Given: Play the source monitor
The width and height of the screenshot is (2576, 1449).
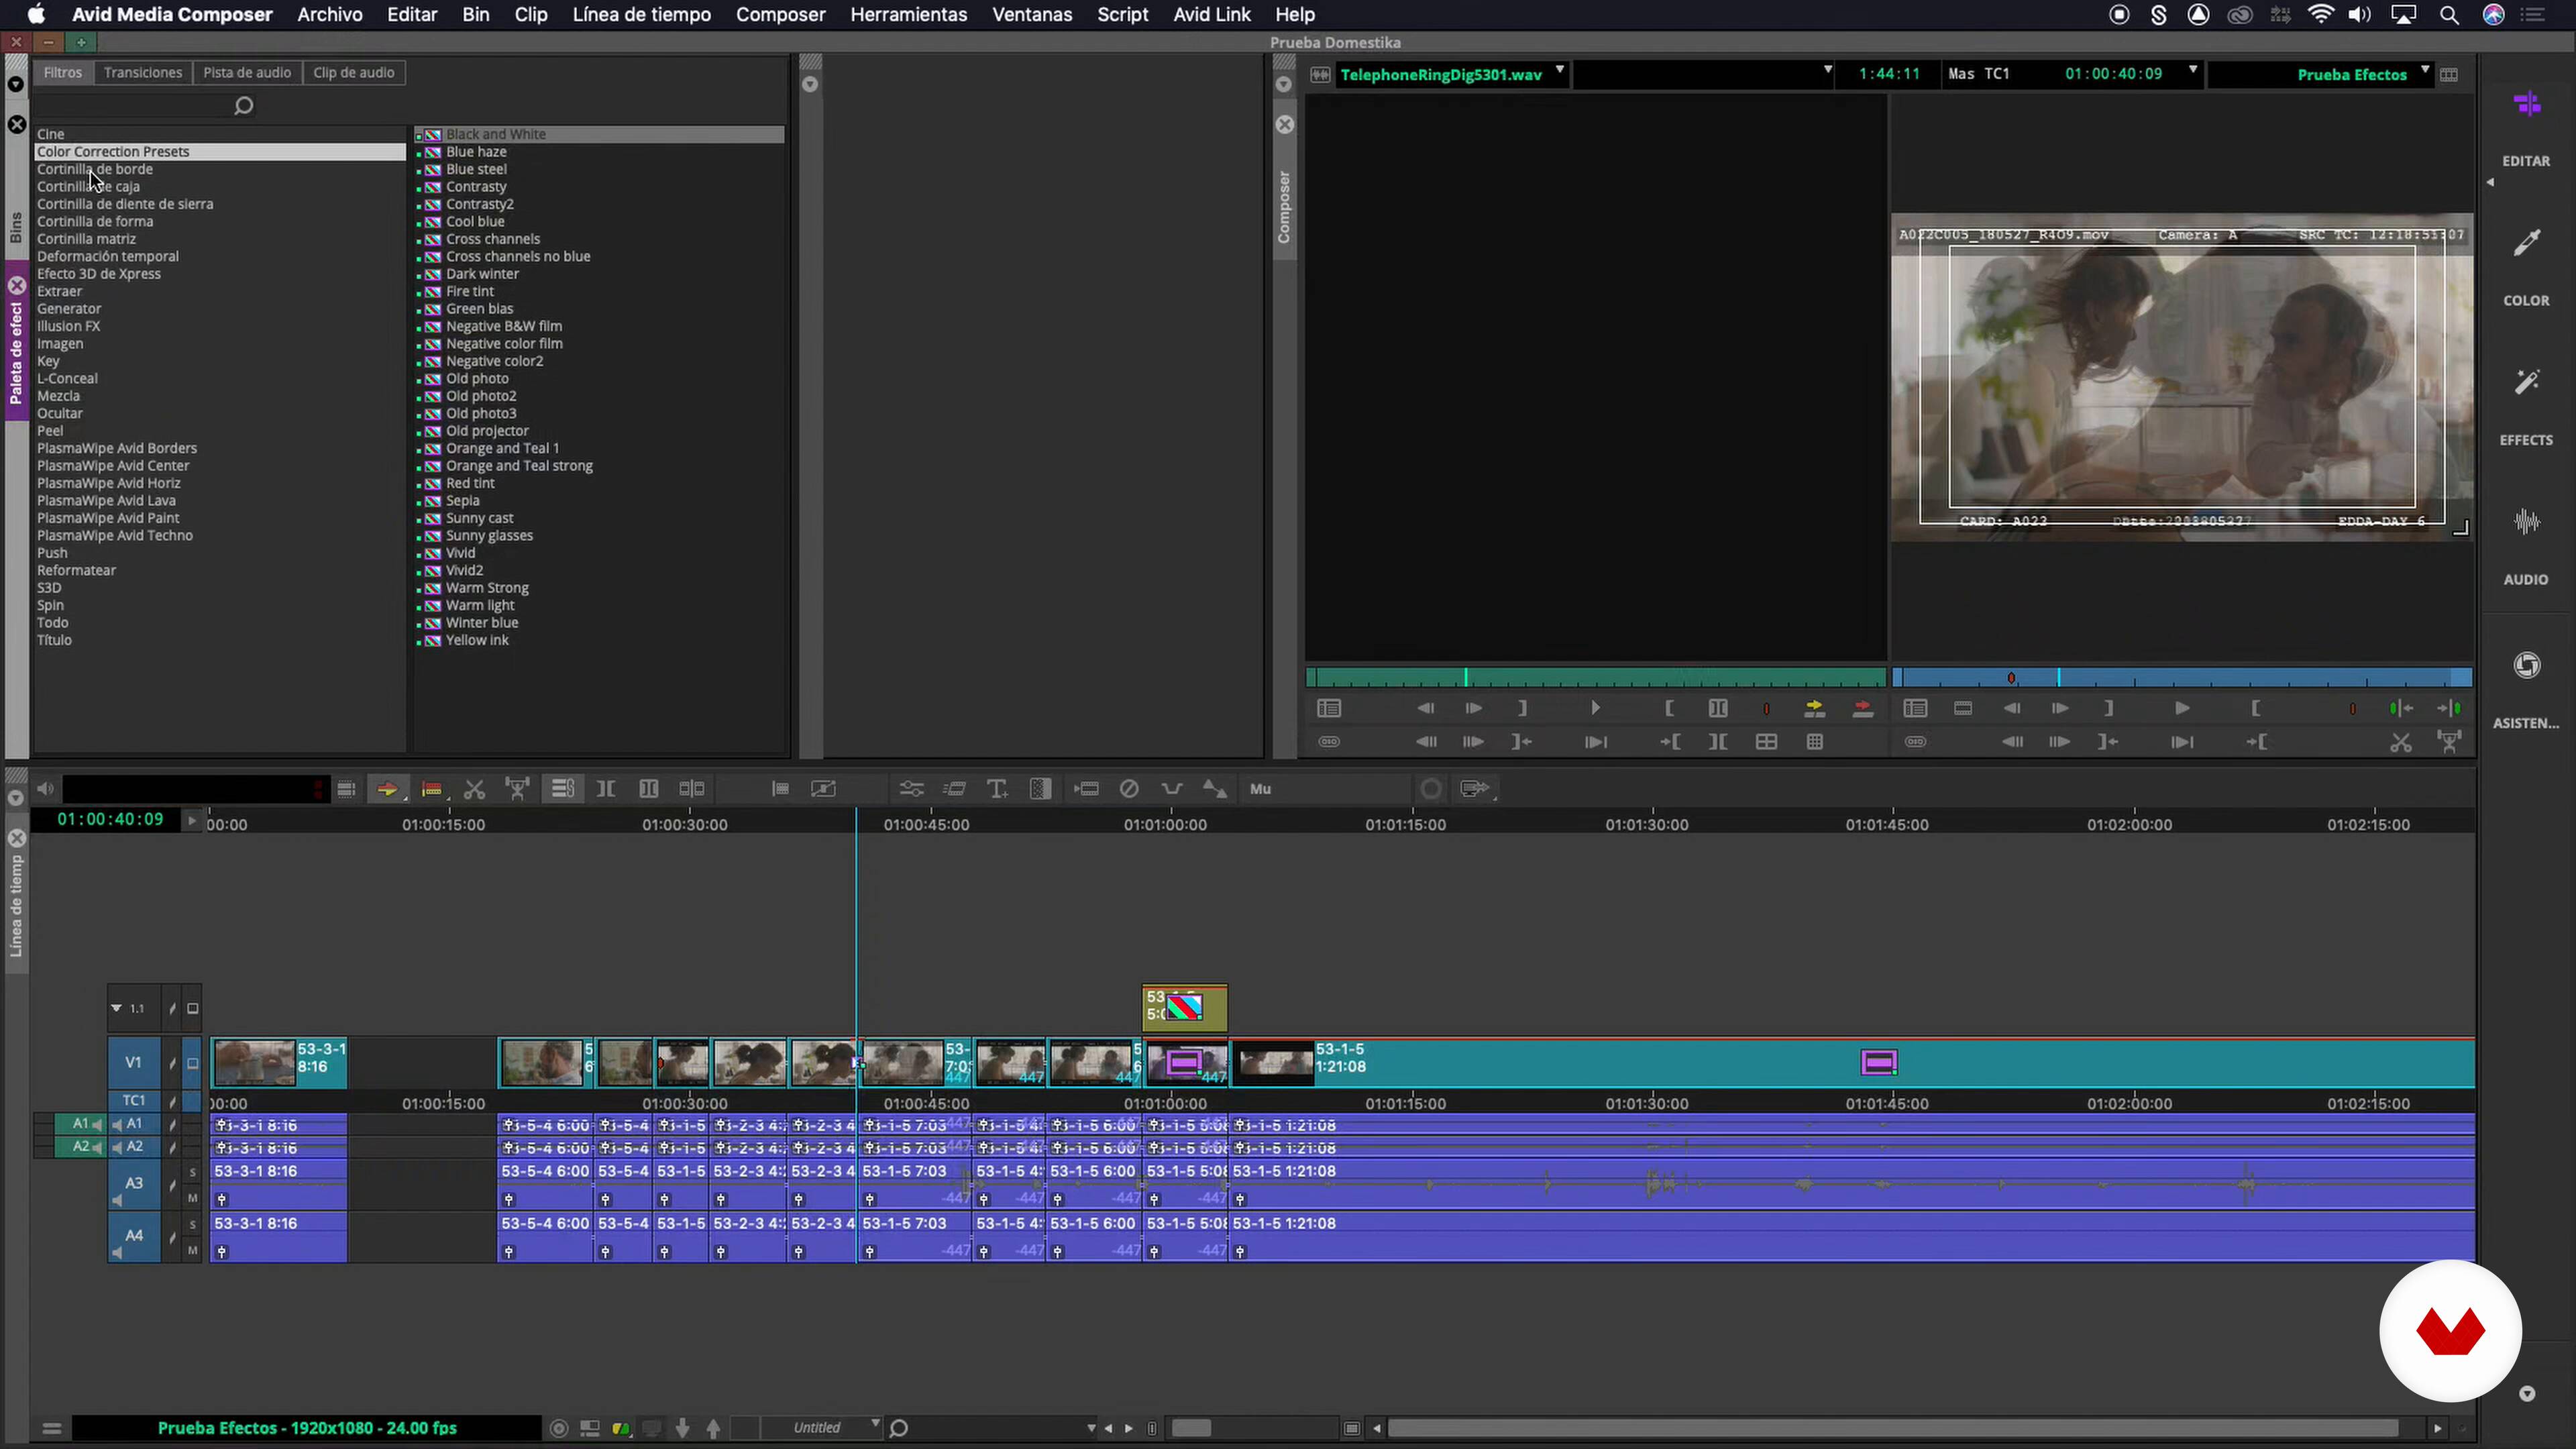Looking at the screenshot, I should (1595, 708).
